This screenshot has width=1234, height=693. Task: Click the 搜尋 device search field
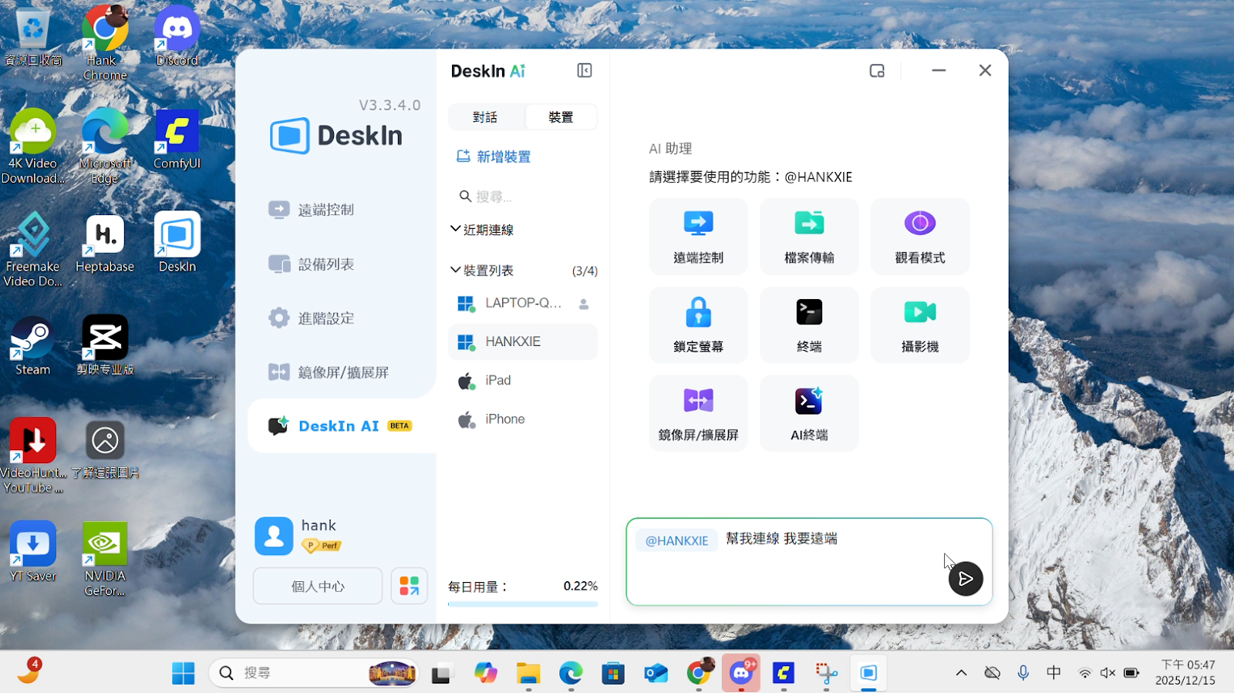click(524, 197)
